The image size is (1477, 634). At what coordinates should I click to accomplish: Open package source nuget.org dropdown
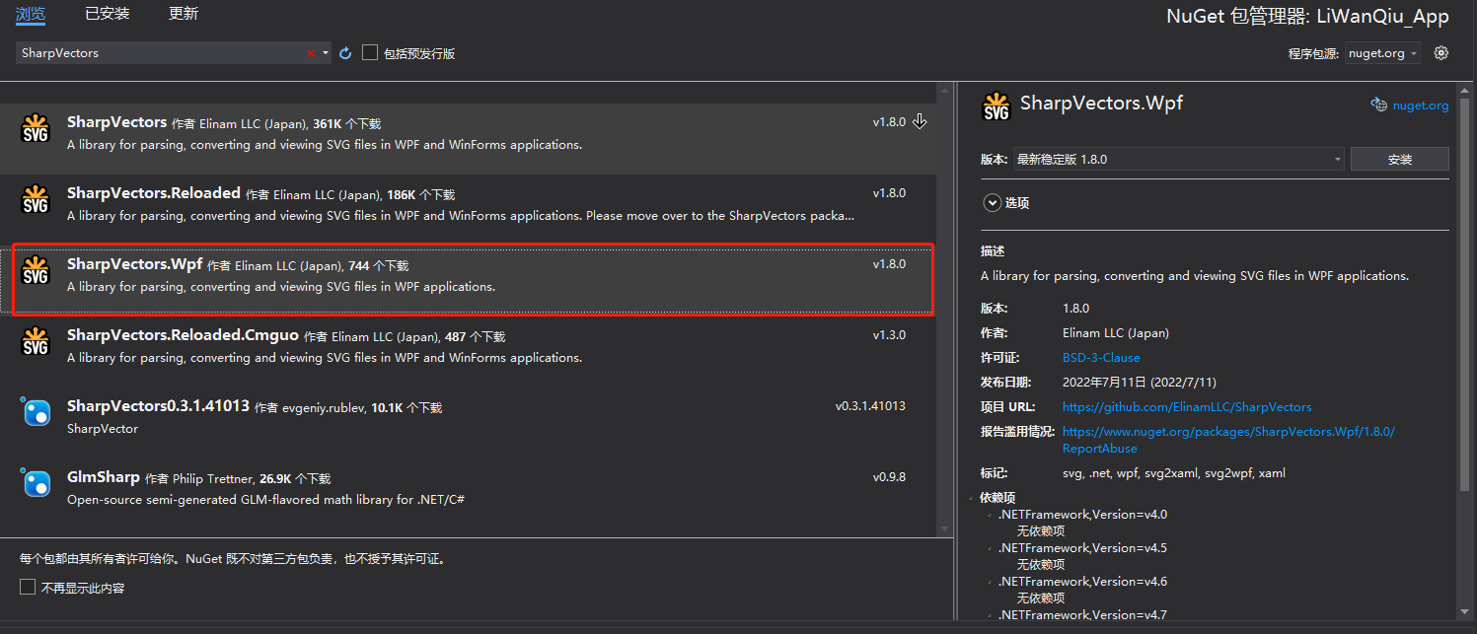[x=1383, y=53]
